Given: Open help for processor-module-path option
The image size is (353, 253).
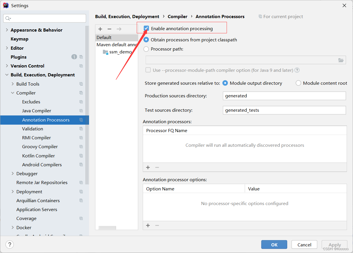Looking at the screenshot, I should [297, 70].
